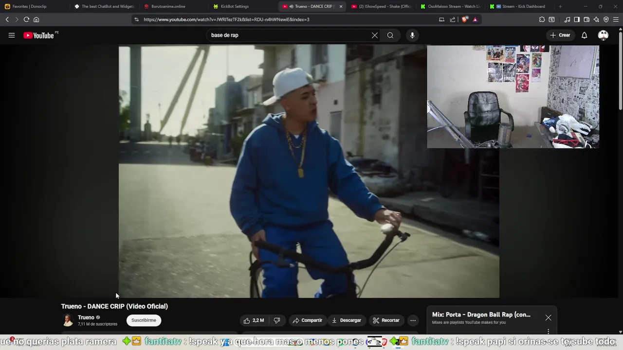
Task: Open YouTube notifications bell
Action: [584, 35]
